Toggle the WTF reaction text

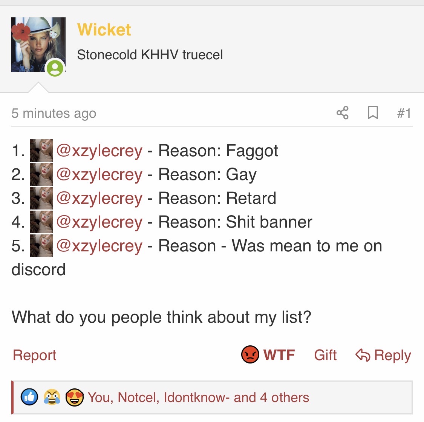pyautogui.click(x=279, y=355)
